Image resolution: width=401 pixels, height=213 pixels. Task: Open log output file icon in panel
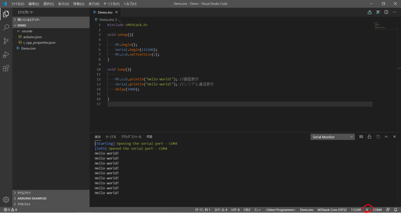(x=378, y=137)
